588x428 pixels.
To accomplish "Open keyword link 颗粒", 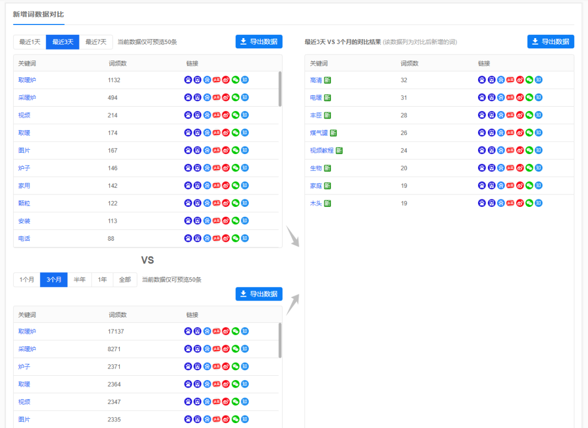I will point(24,203).
